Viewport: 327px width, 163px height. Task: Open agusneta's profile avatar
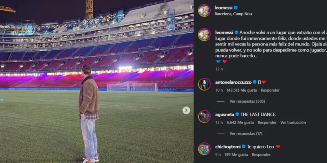(x=204, y=117)
